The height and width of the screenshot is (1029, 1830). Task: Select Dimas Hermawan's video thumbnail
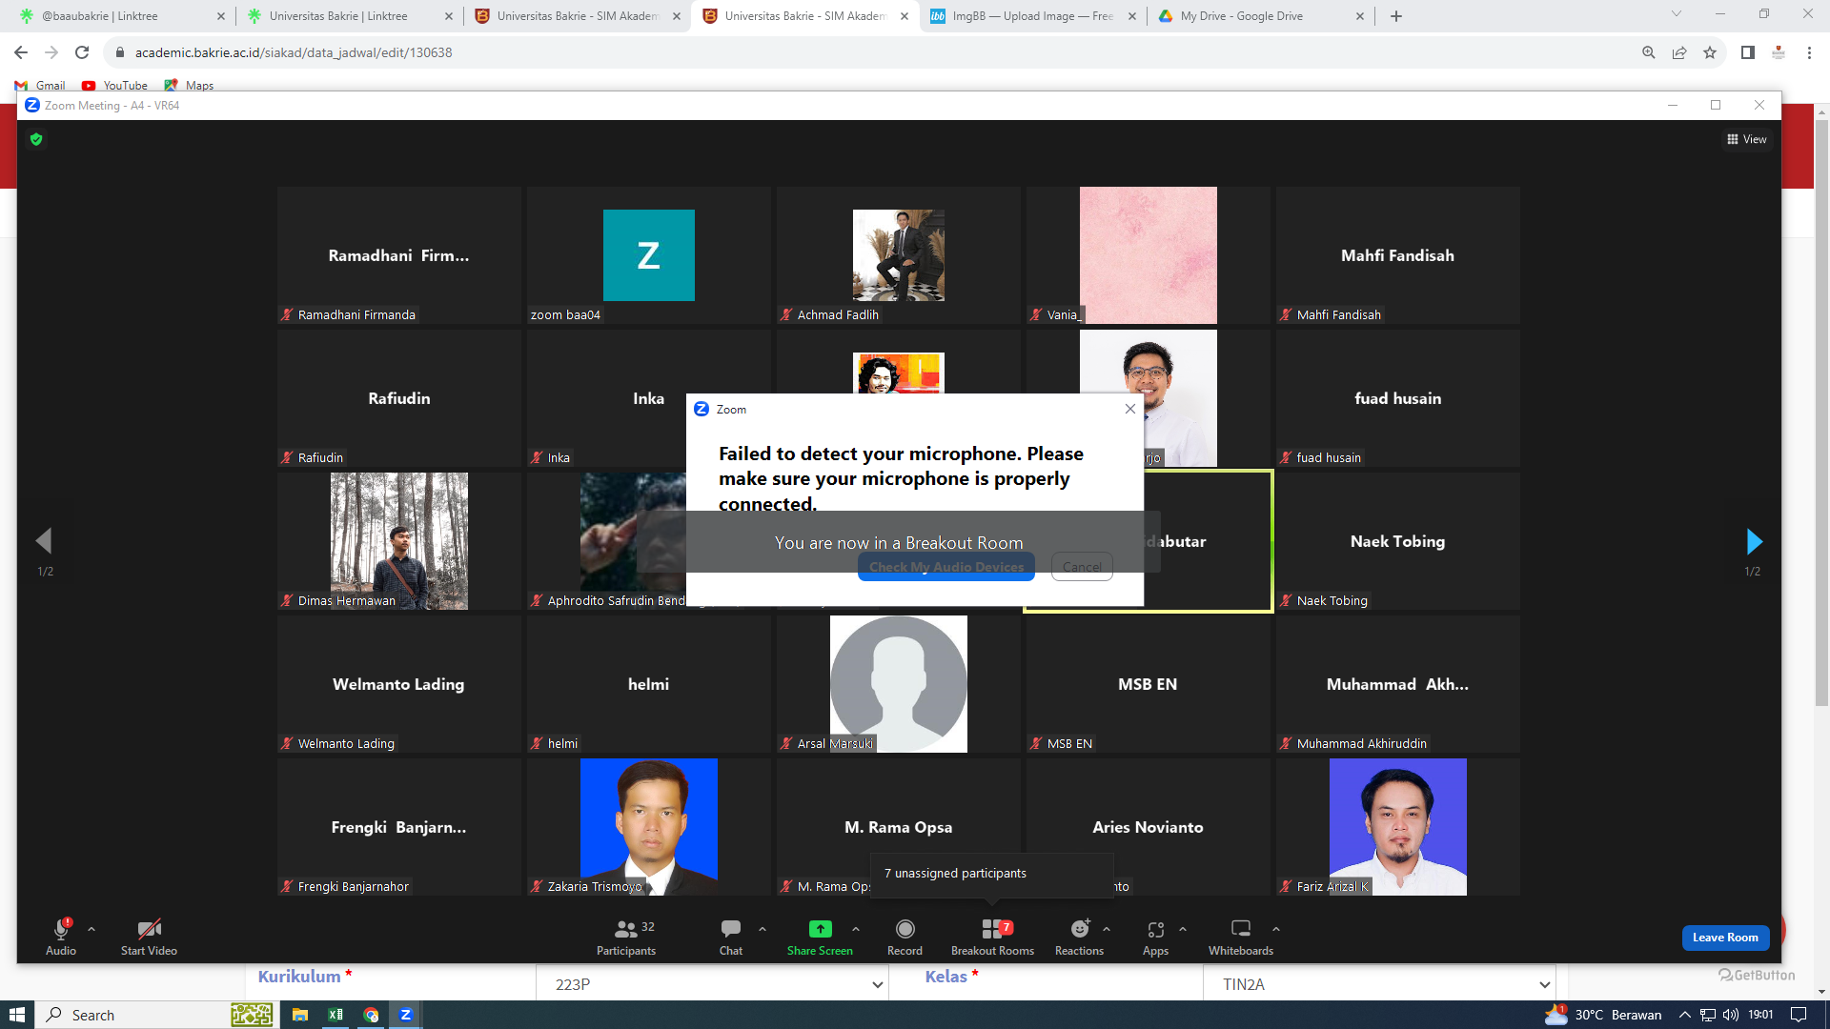[399, 541]
